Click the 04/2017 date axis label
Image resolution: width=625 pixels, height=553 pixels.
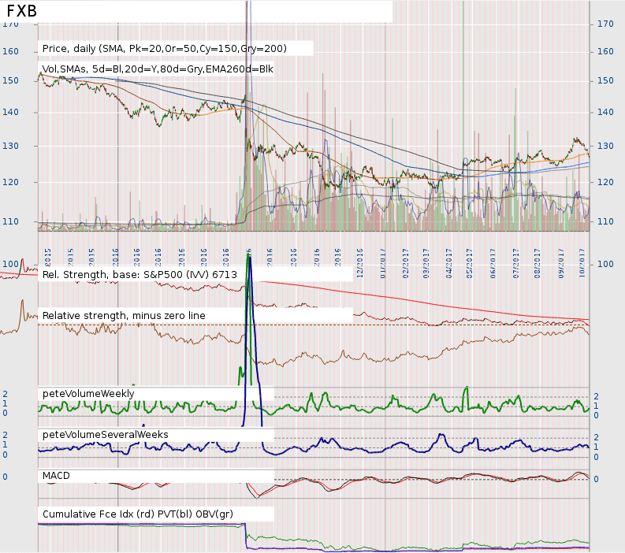449,263
